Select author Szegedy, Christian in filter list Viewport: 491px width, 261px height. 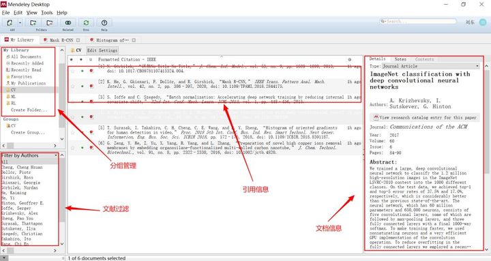pyautogui.click(x=22, y=234)
